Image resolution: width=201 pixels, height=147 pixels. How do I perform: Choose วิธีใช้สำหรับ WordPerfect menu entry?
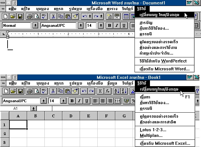coord(164,61)
